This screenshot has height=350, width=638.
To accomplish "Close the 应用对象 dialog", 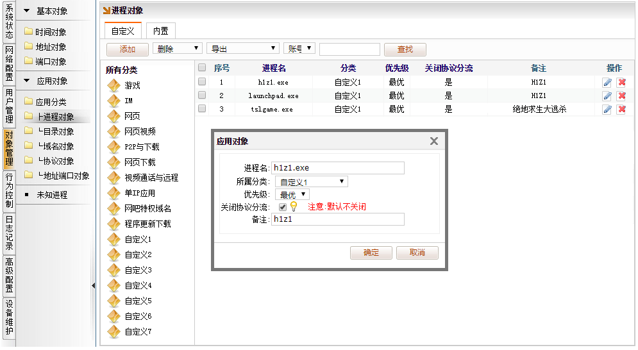I will [x=433, y=141].
